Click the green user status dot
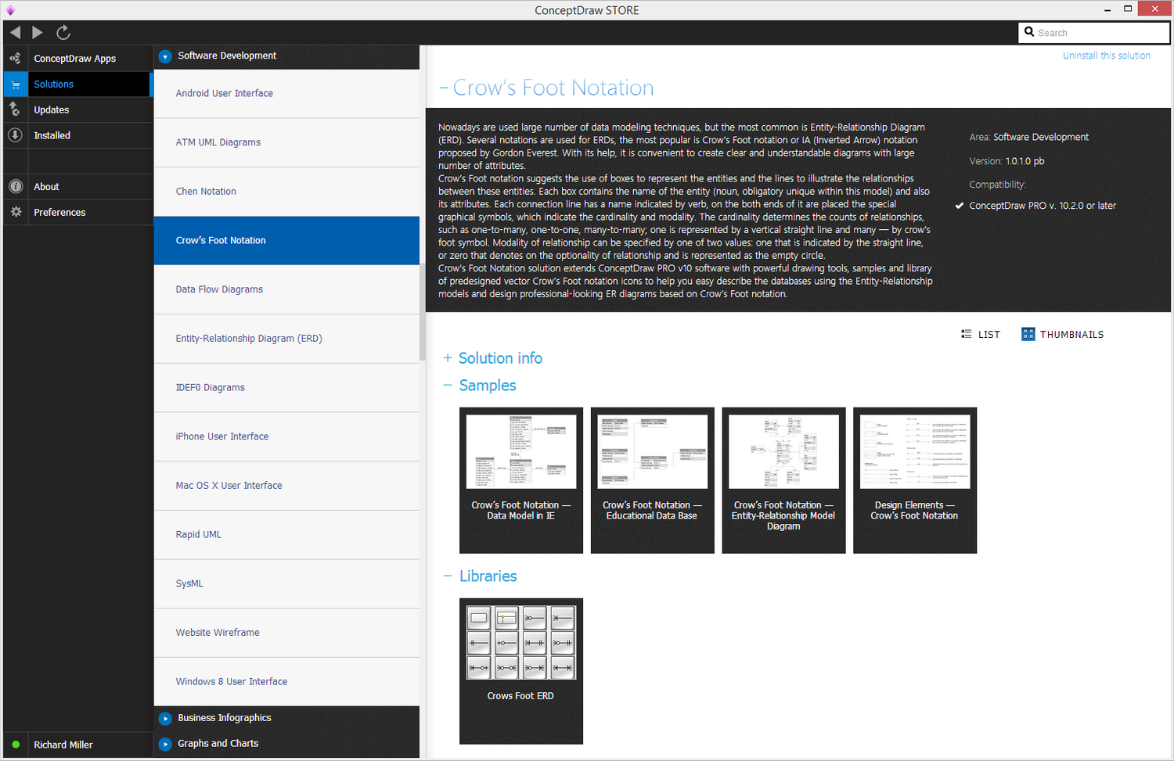 pos(16,745)
